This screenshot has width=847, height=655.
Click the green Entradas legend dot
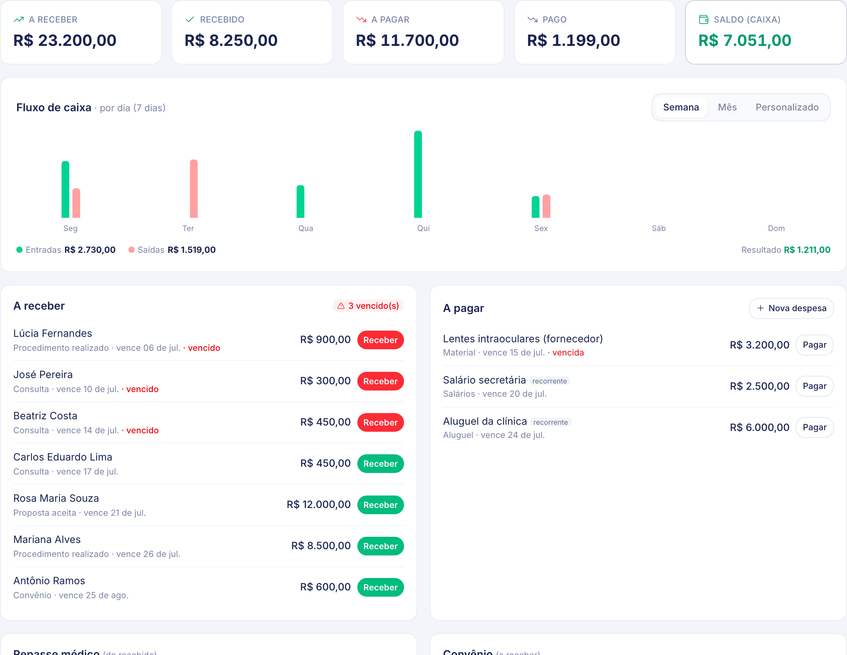tap(19, 250)
